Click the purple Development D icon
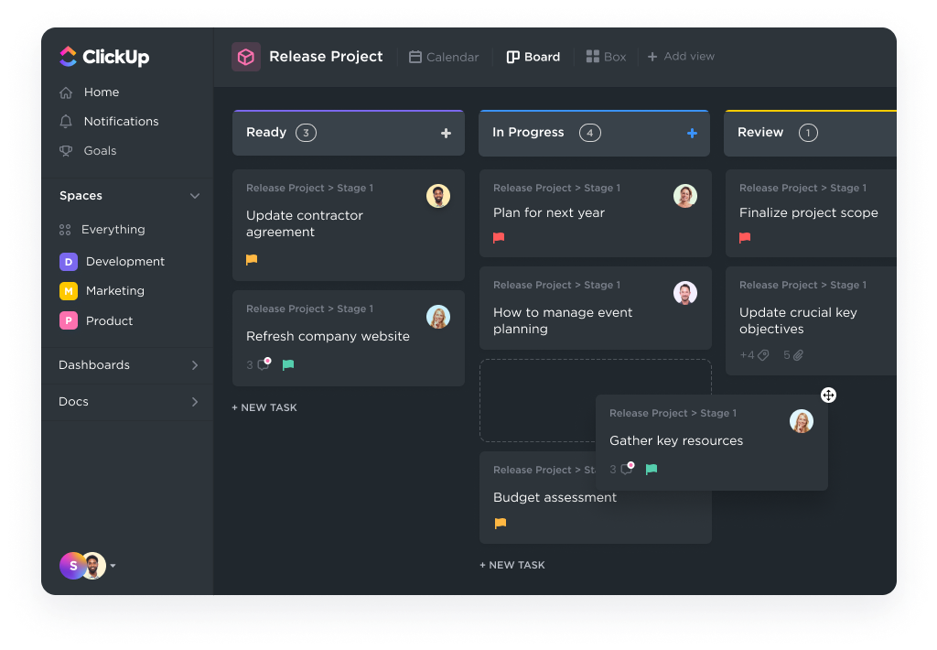Image resolution: width=937 pixels, height=650 pixels. [x=69, y=261]
